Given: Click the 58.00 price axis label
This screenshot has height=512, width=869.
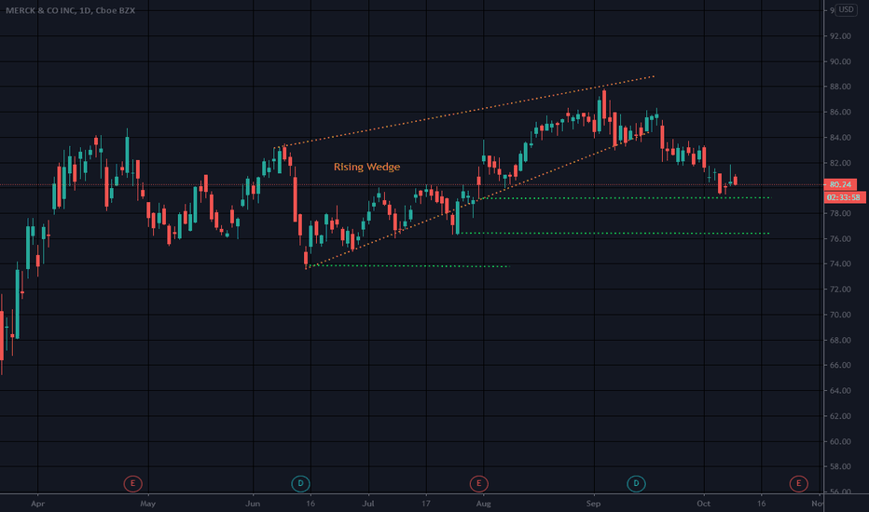Looking at the screenshot, I should coord(839,466).
